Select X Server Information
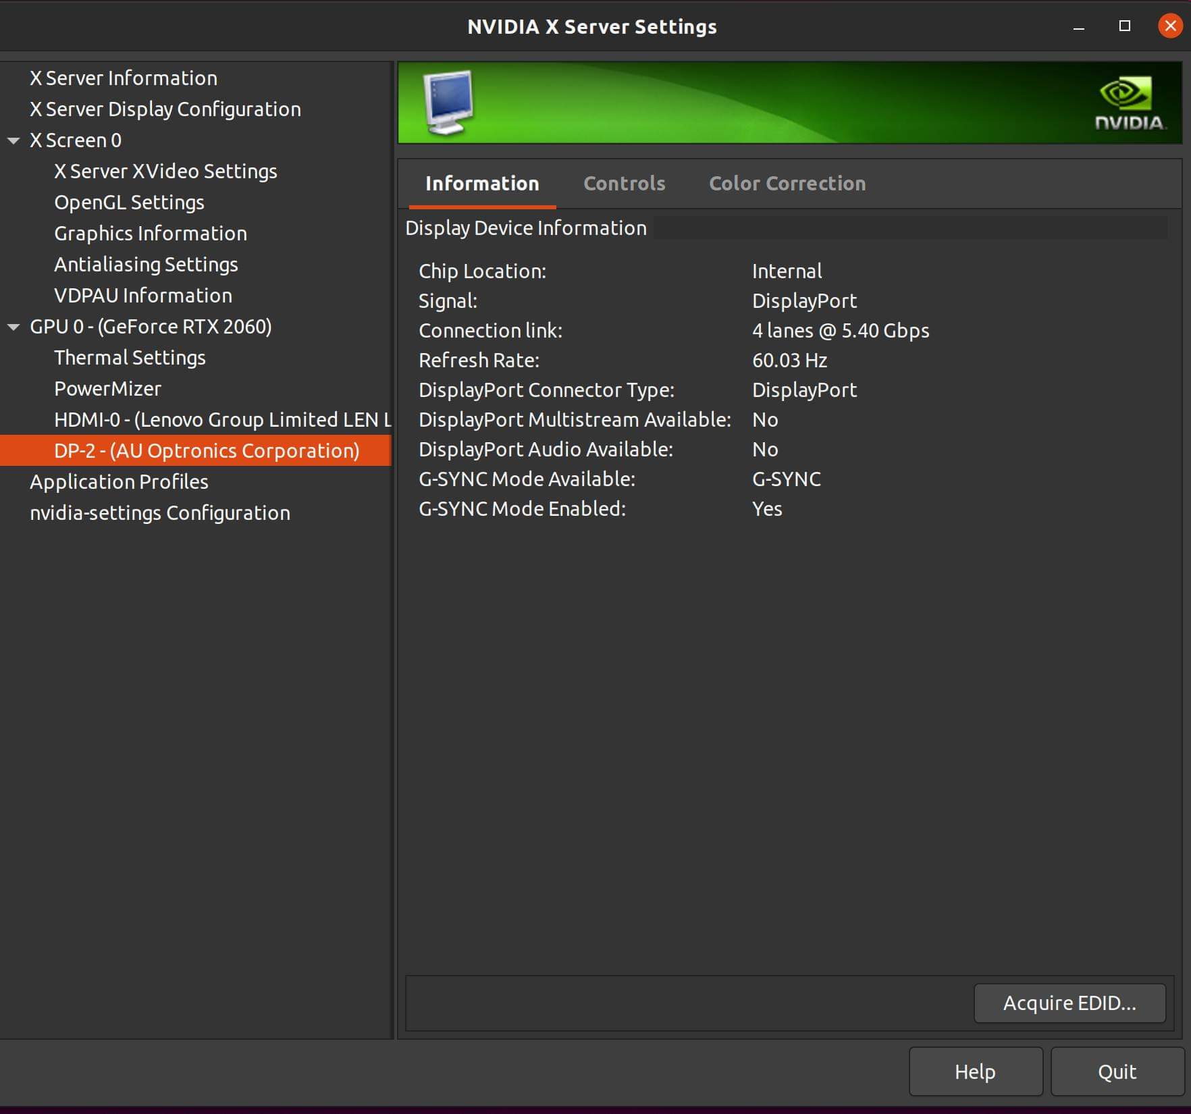 coord(124,78)
